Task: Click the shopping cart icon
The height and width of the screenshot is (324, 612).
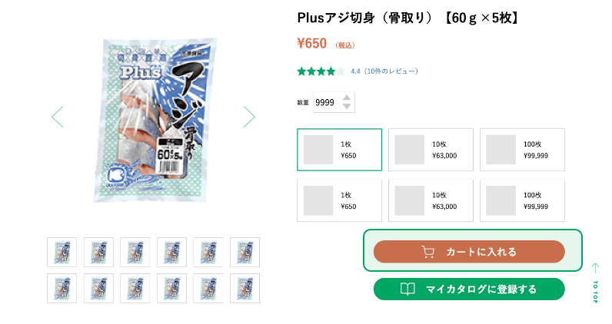Action: [x=428, y=251]
